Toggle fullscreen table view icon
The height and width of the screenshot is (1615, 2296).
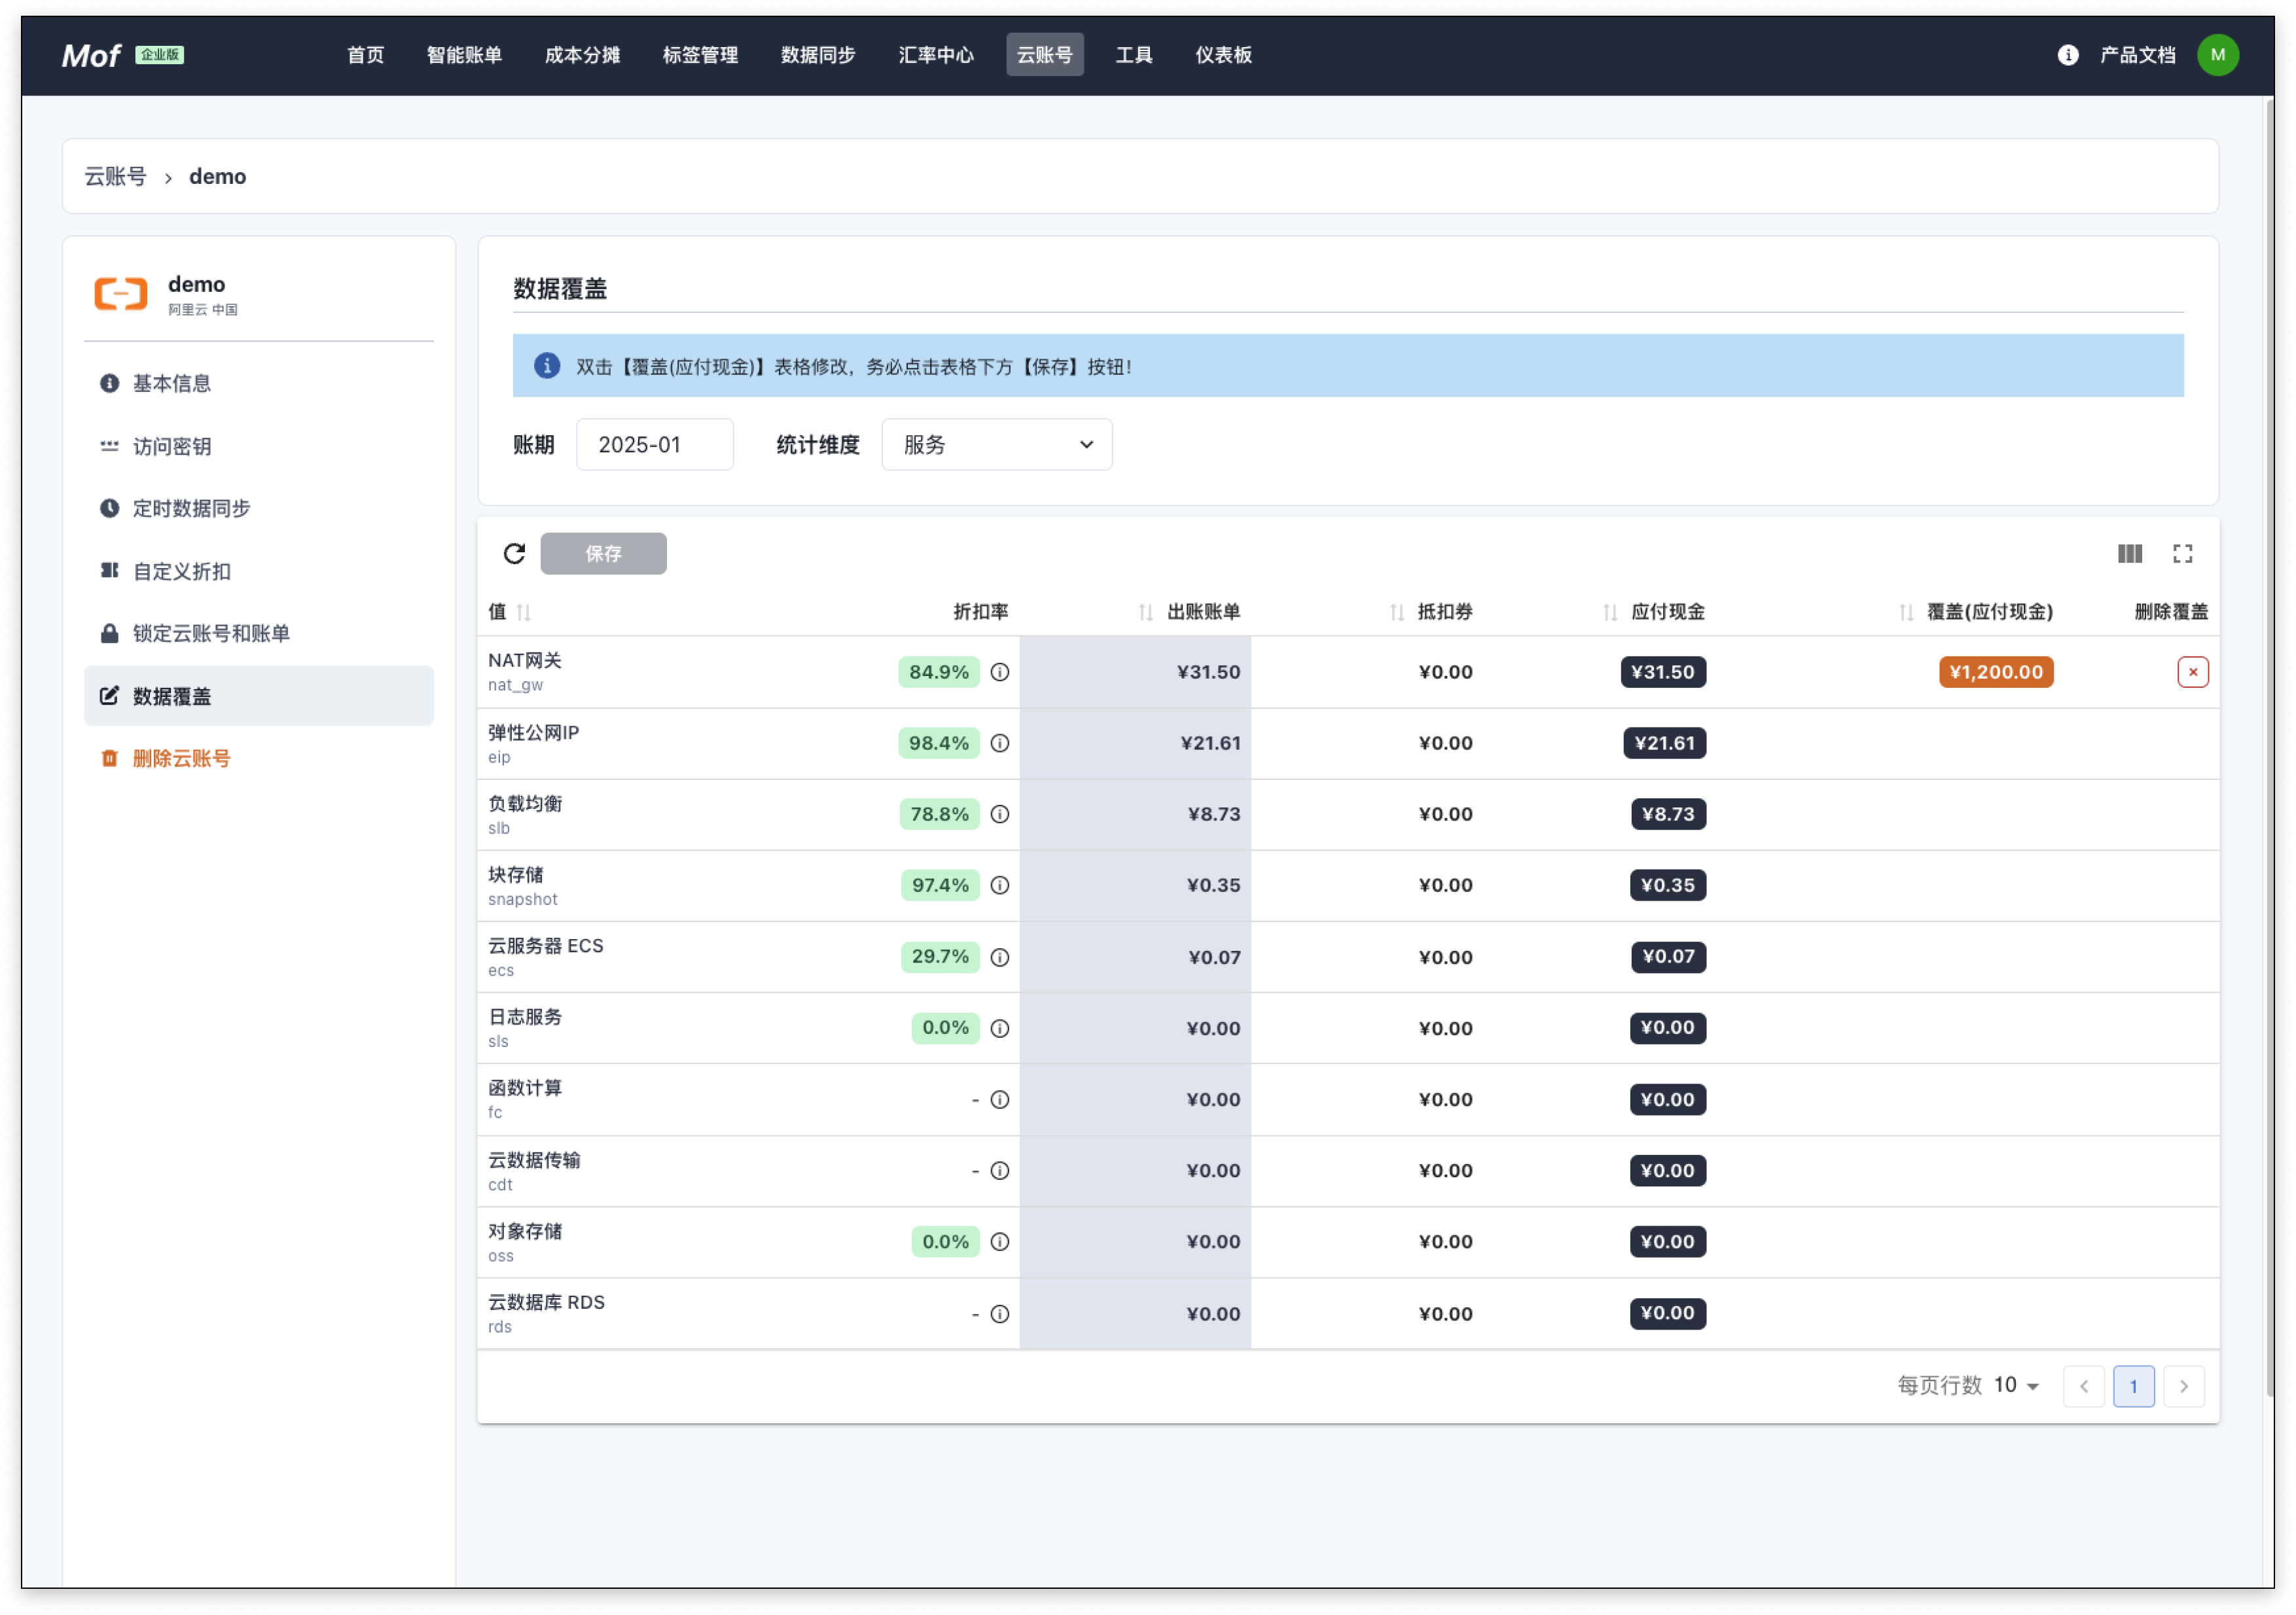2182,553
